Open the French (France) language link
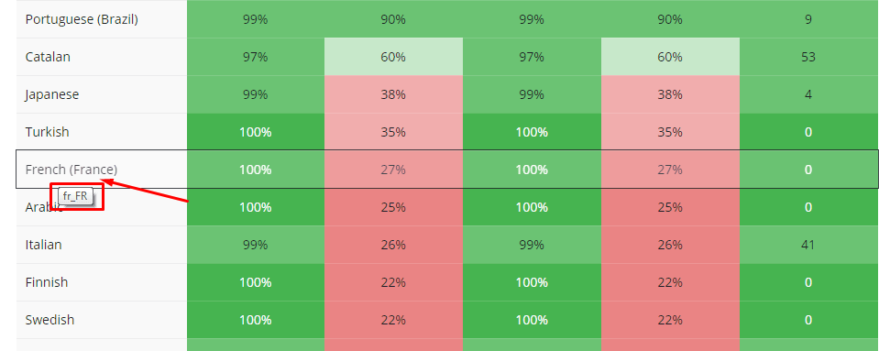Screen dimensions: 879x351 click(71, 170)
